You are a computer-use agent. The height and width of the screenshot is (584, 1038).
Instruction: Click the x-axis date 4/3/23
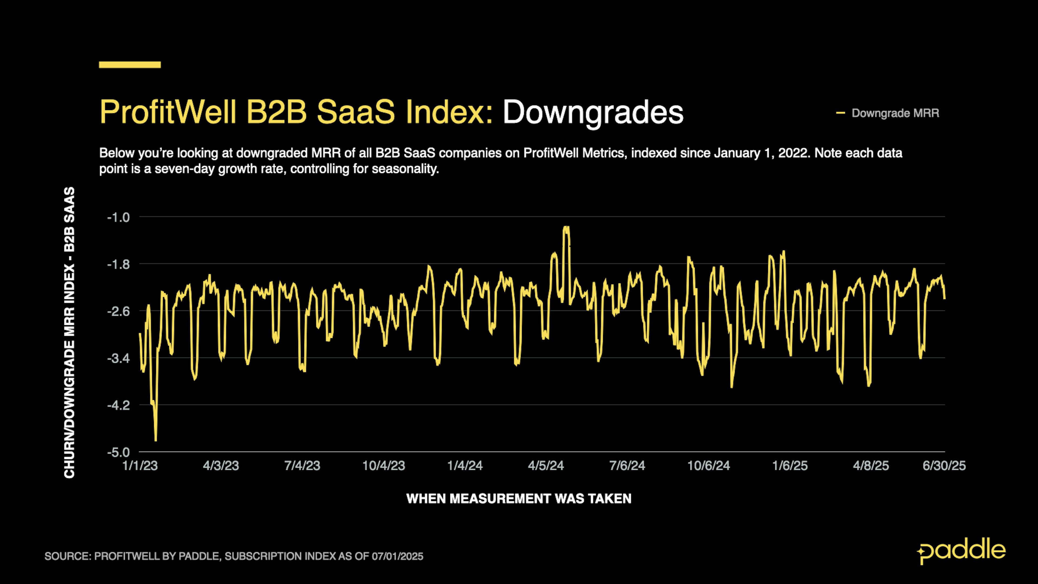221,466
